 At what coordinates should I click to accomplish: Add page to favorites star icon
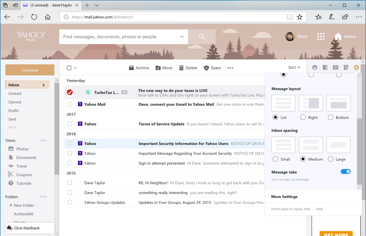pos(300,17)
